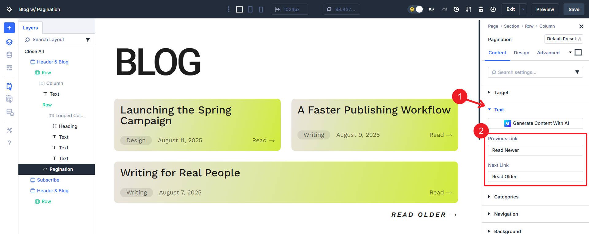
Task: Switch to tablet view icon
Action: pos(250,9)
